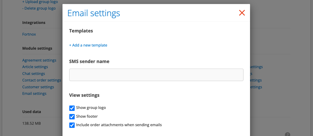Click '+ Add a new template' link
The height and width of the screenshot is (136, 313).
click(x=88, y=45)
